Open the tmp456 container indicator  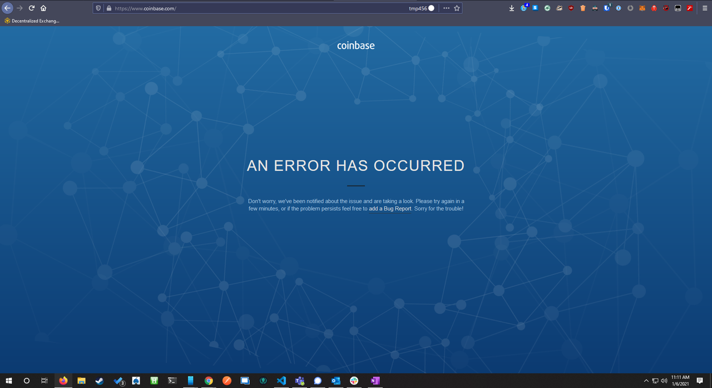click(x=422, y=8)
